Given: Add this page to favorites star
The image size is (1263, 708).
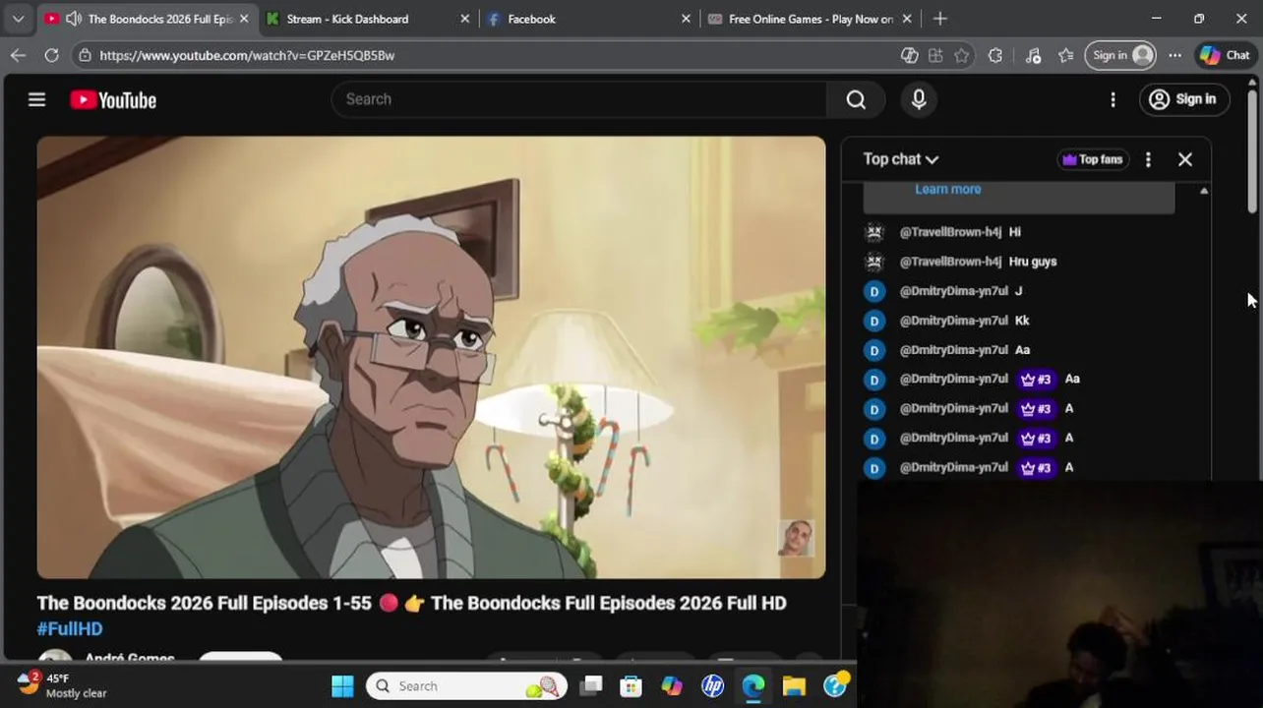Looking at the screenshot, I should 961,55.
